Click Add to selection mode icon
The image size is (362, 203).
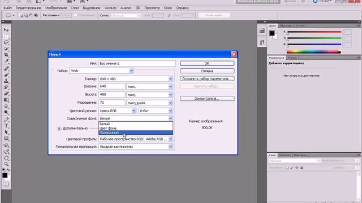click(x=26, y=15)
